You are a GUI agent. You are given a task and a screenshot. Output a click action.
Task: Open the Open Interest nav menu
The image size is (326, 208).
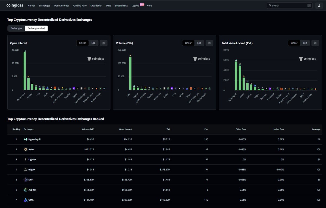[61, 5]
